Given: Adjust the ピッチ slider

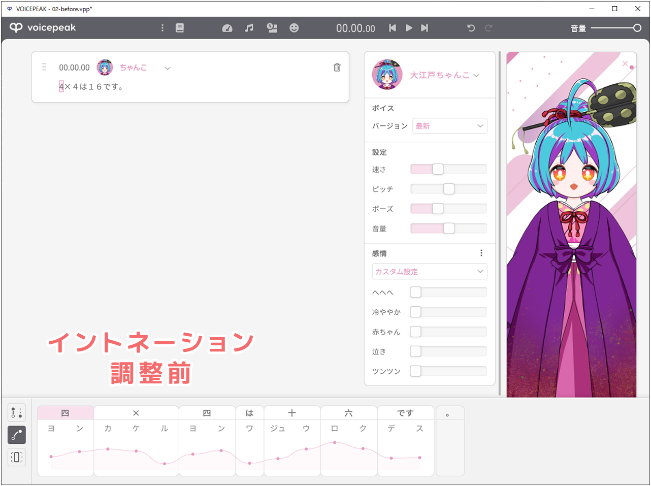Looking at the screenshot, I should point(448,189).
